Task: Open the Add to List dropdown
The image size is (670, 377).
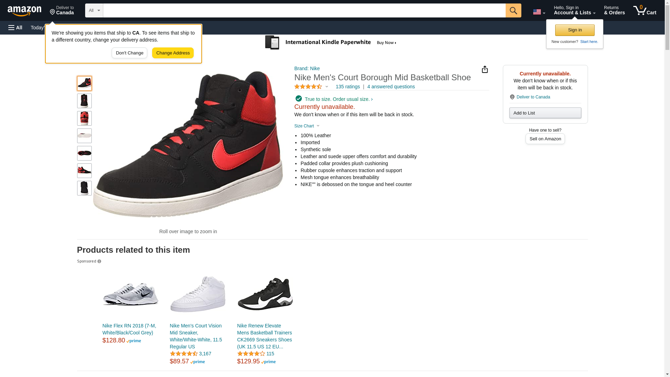Action: 545,113
